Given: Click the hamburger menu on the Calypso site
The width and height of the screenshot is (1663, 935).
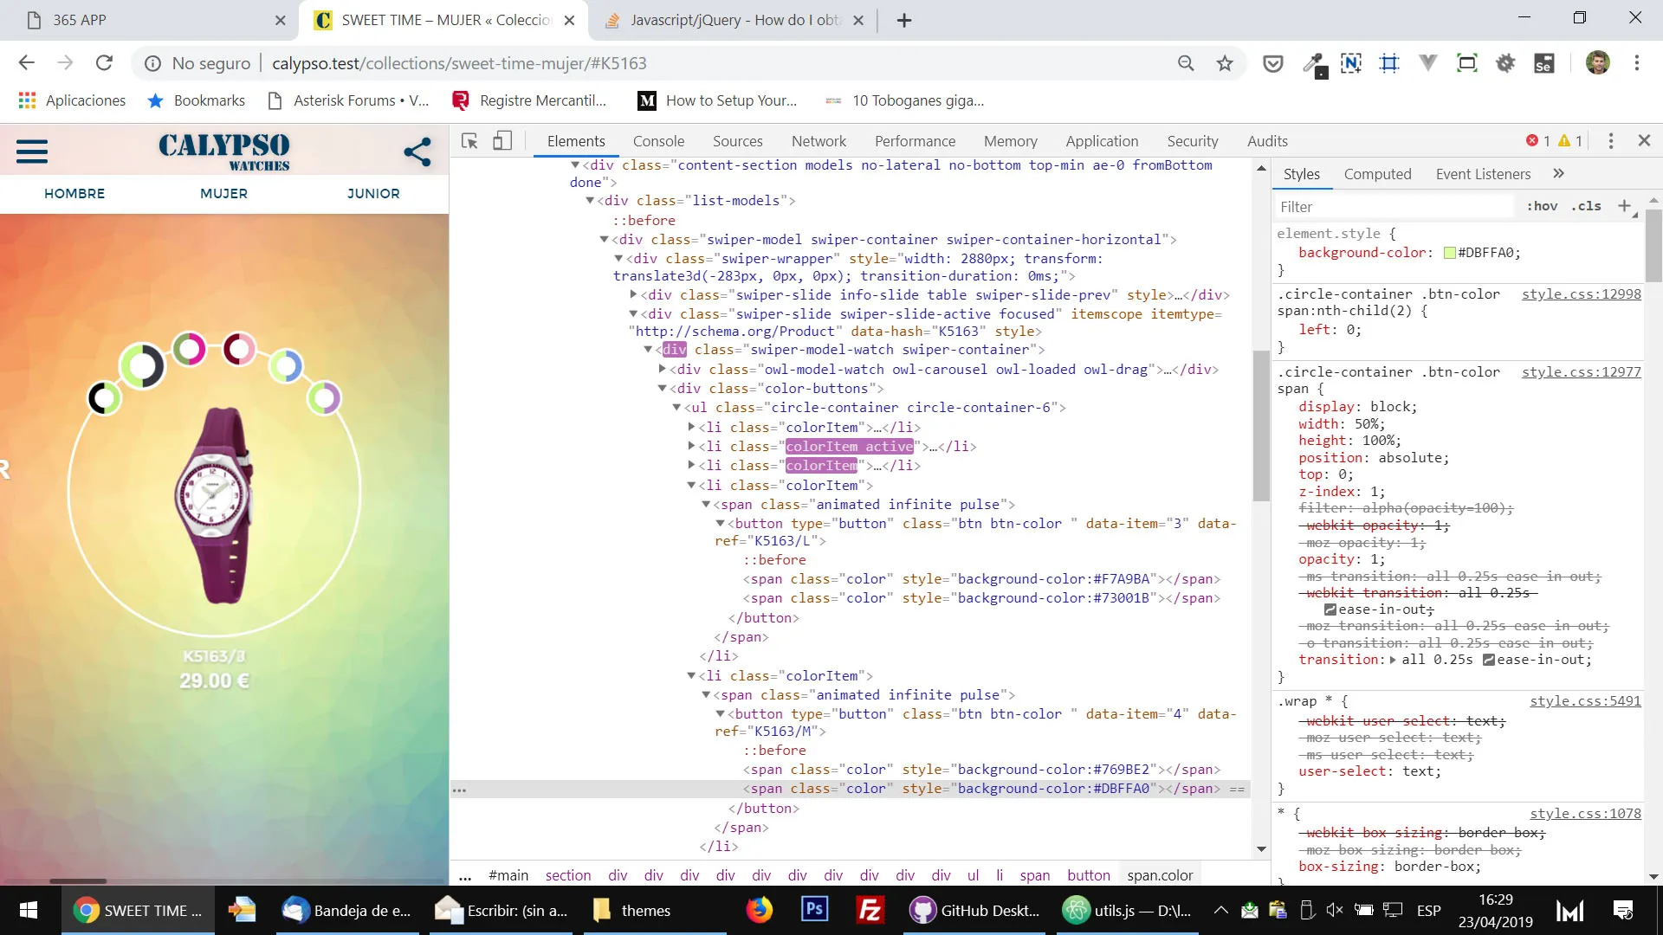Looking at the screenshot, I should tap(32, 152).
